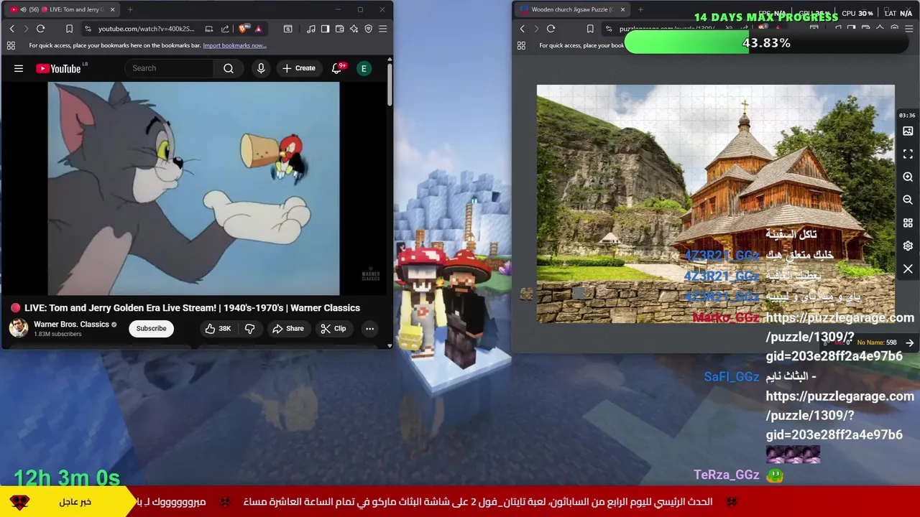The height and width of the screenshot is (517, 920).
Task: Go to the YouTube home logo
Action: 59,68
